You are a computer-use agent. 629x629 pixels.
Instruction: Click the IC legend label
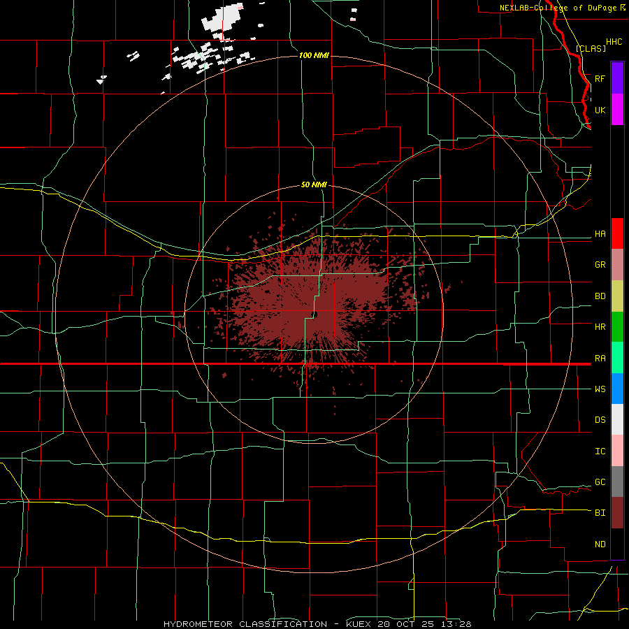pos(600,451)
